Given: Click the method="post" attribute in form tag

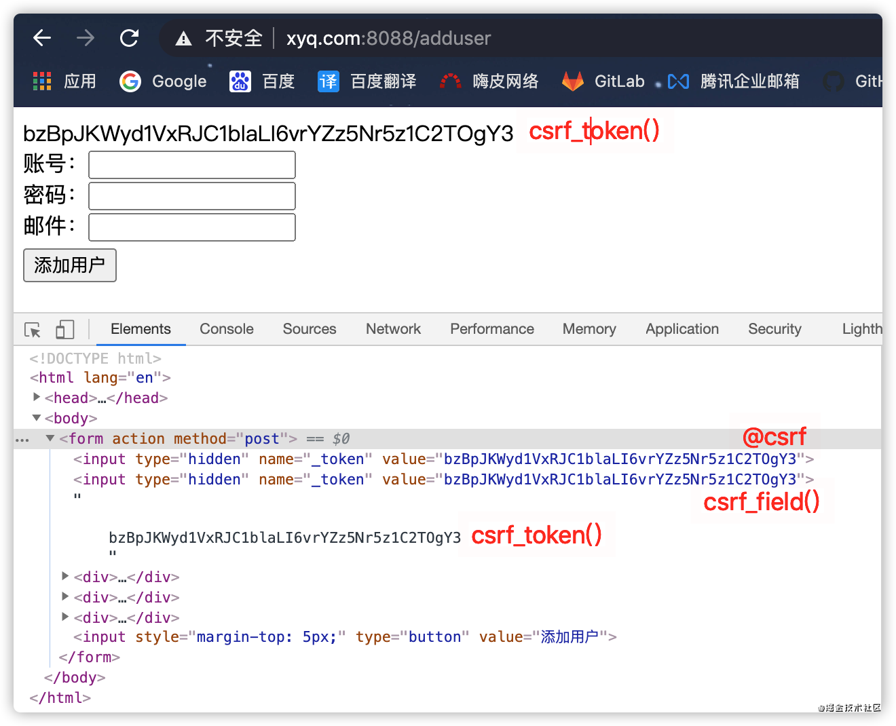Looking at the screenshot, I should [231, 439].
